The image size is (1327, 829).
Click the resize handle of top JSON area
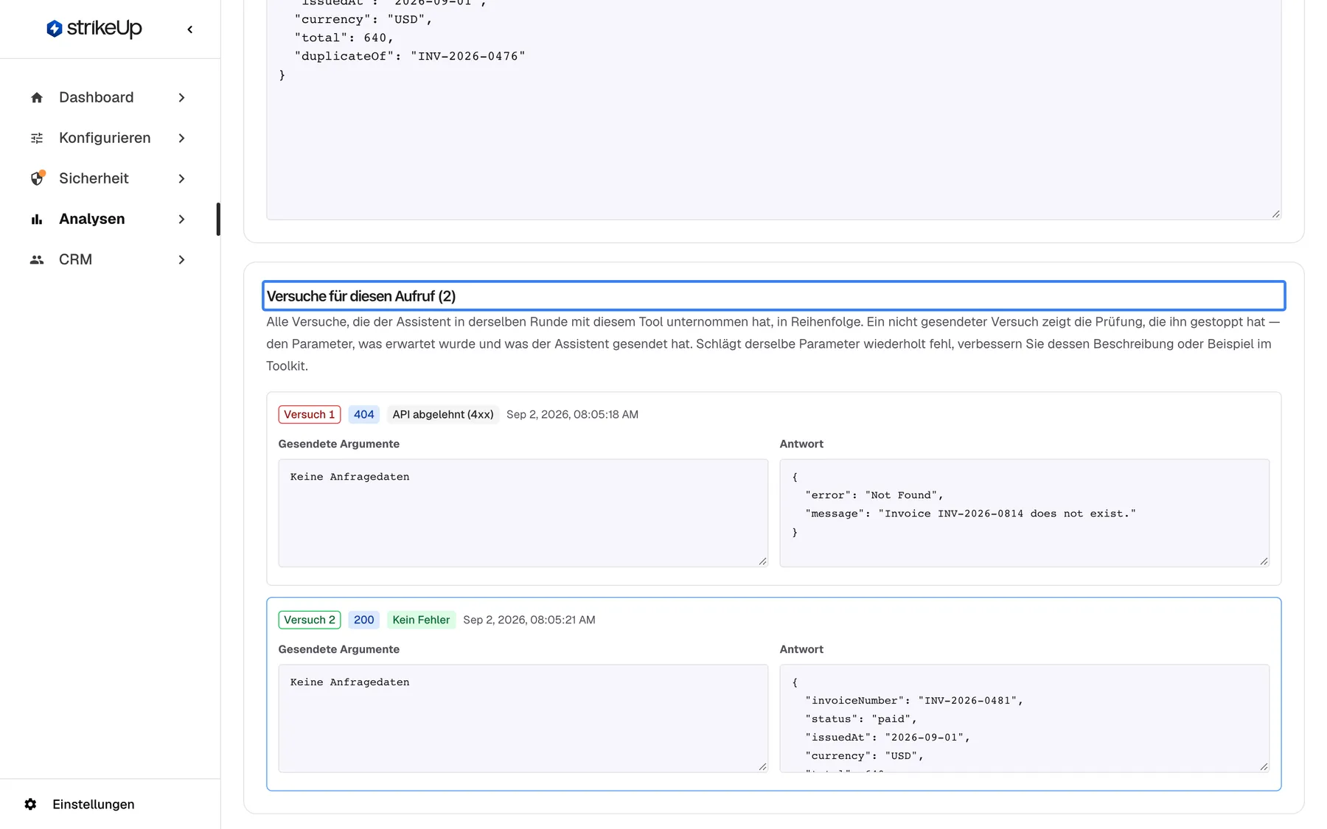point(1275,214)
